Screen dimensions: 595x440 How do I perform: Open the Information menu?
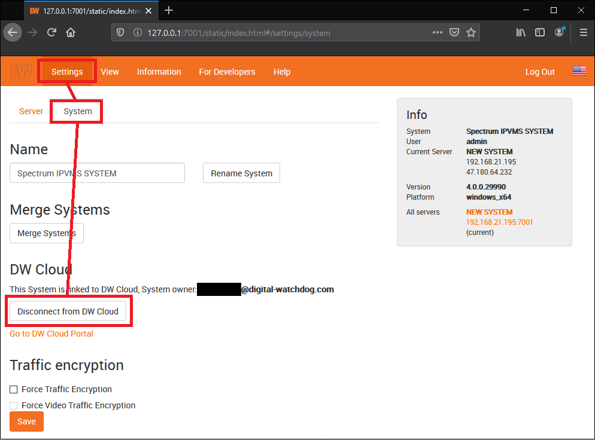tap(159, 72)
